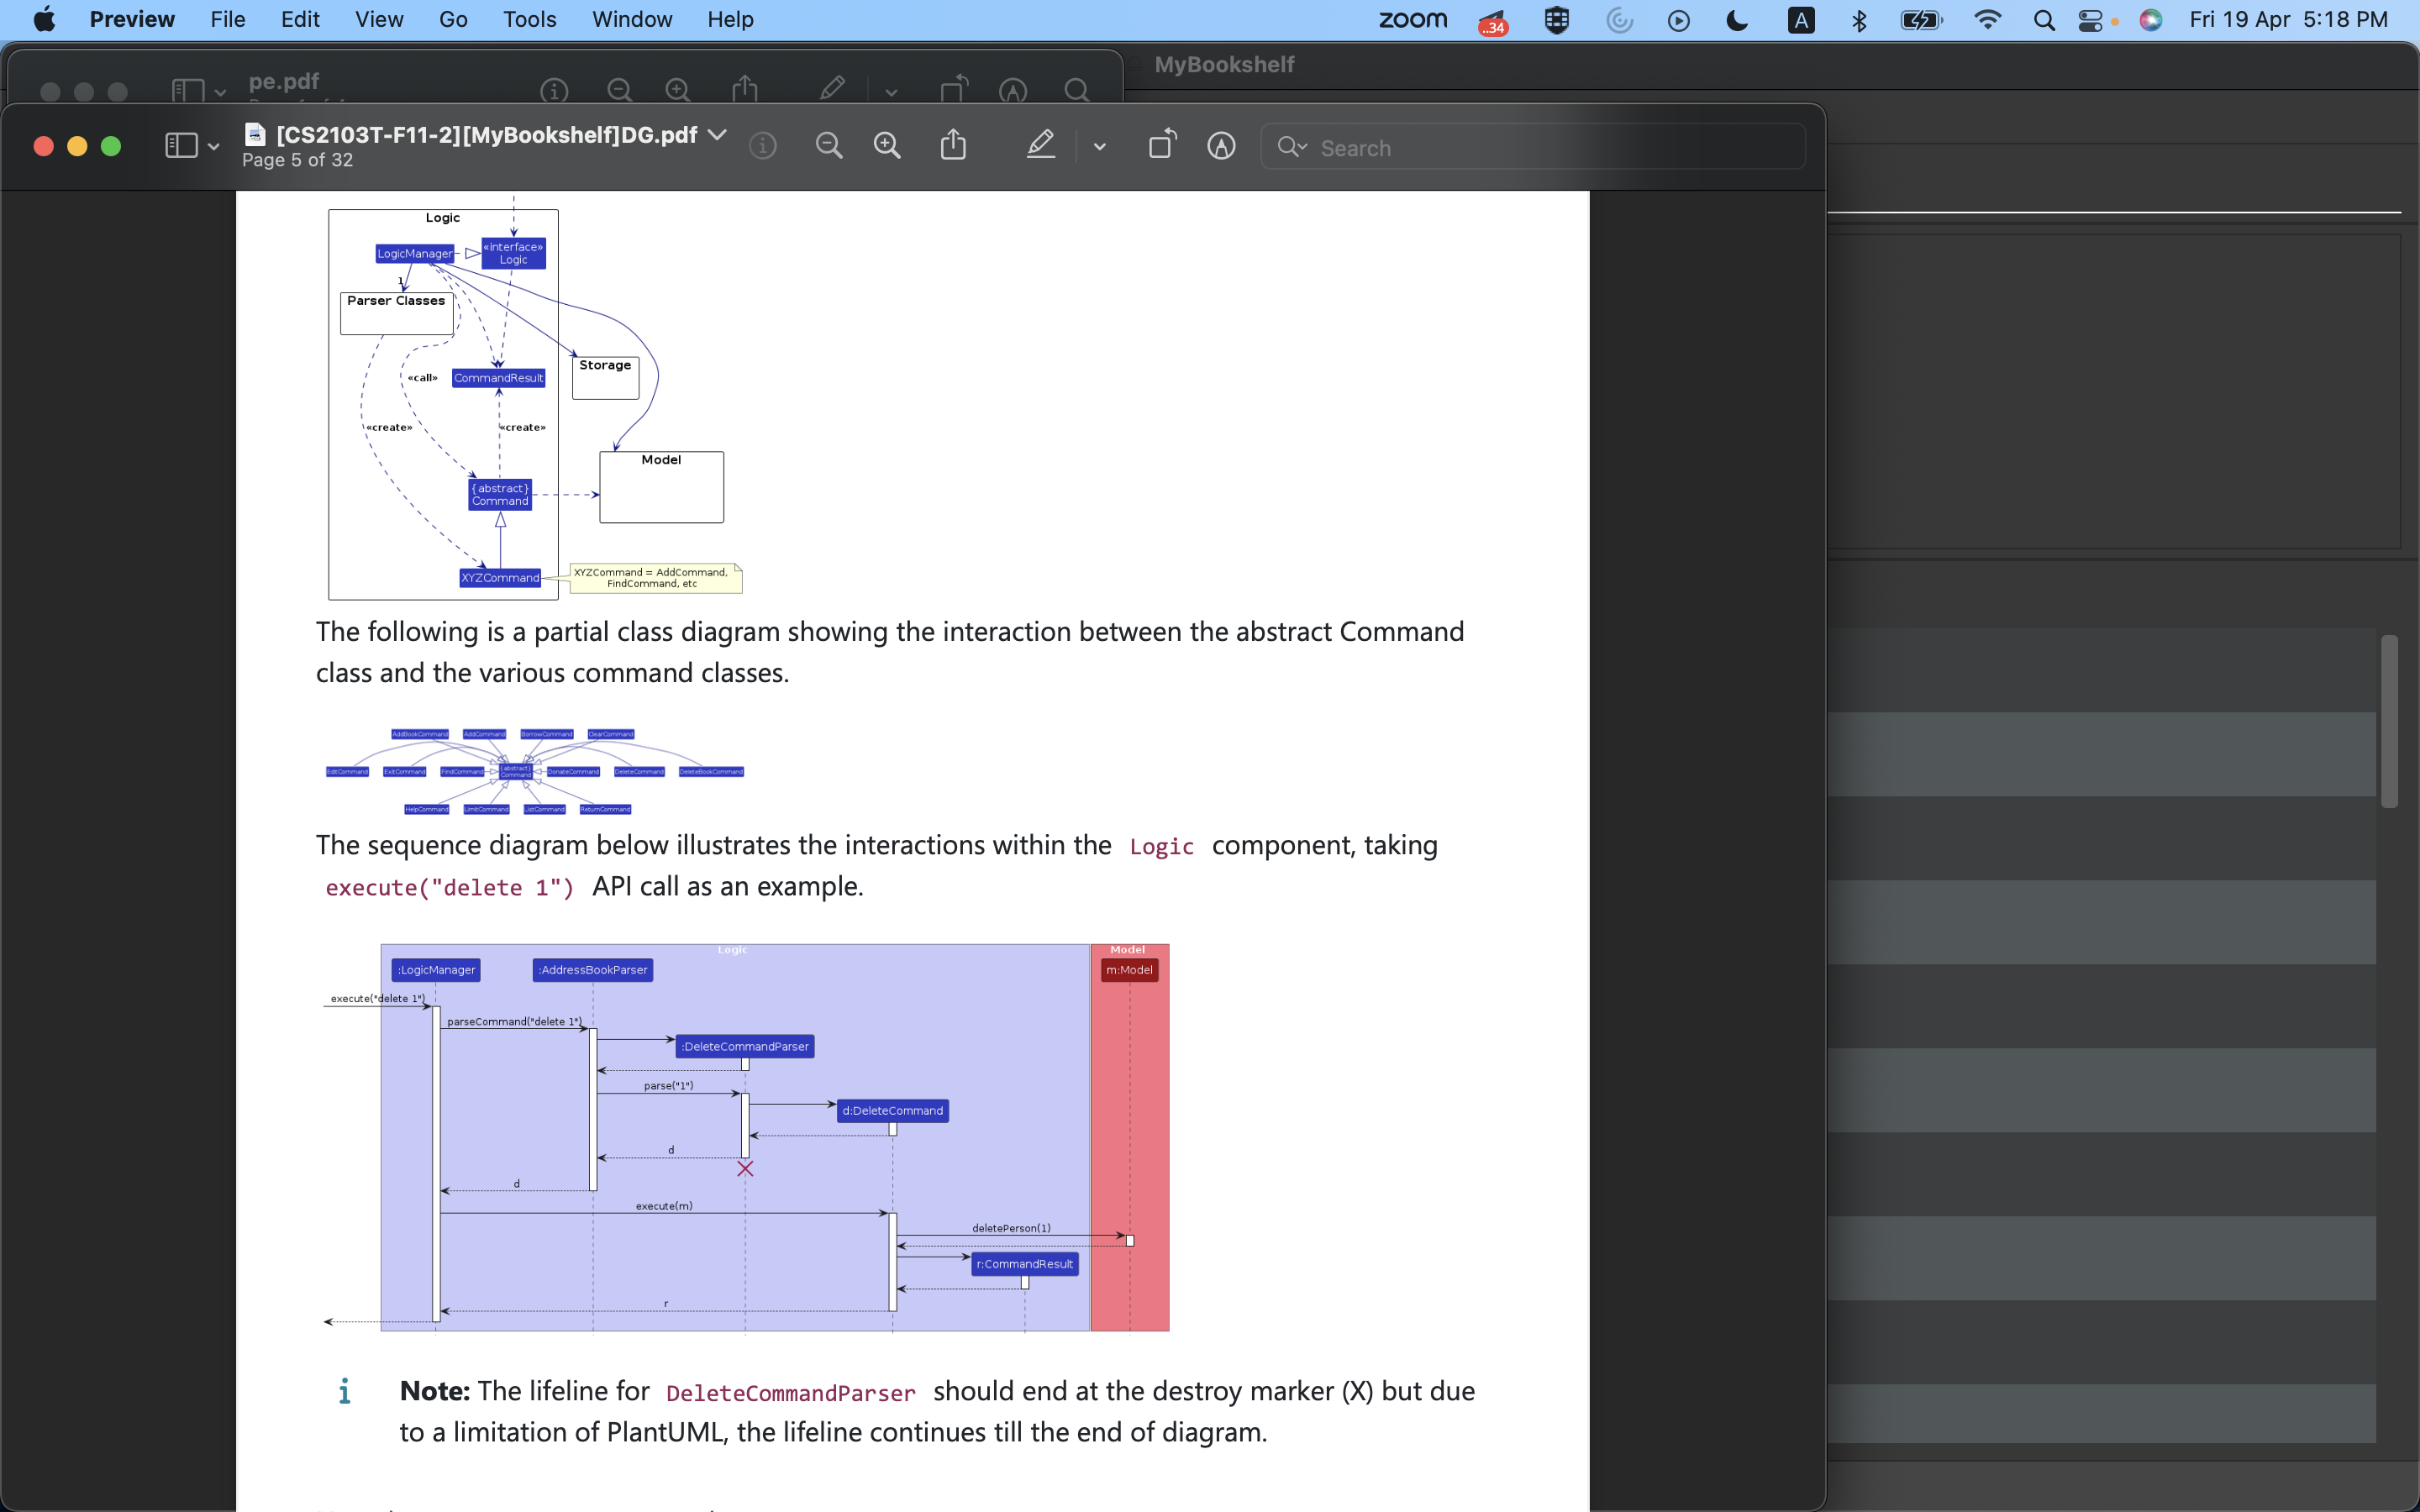Click the Zoom Out magnifier icon
Image resolution: width=2420 pixels, height=1512 pixels.
click(828, 147)
